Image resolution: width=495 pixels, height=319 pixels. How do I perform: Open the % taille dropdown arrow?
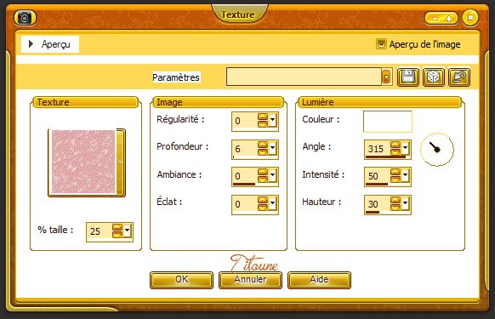[x=127, y=231]
